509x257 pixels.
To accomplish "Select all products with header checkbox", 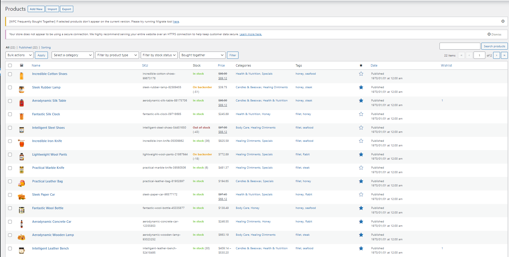I will (x=10, y=65).
